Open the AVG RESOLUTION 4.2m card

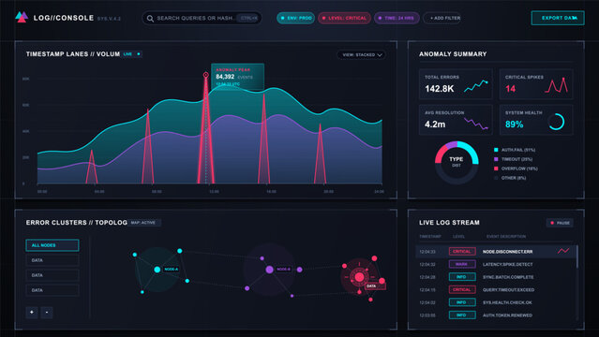[x=456, y=120]
